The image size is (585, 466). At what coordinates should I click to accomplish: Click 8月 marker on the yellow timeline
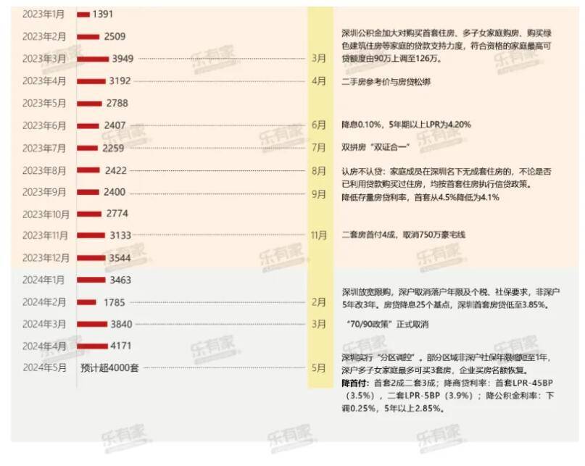319,171
